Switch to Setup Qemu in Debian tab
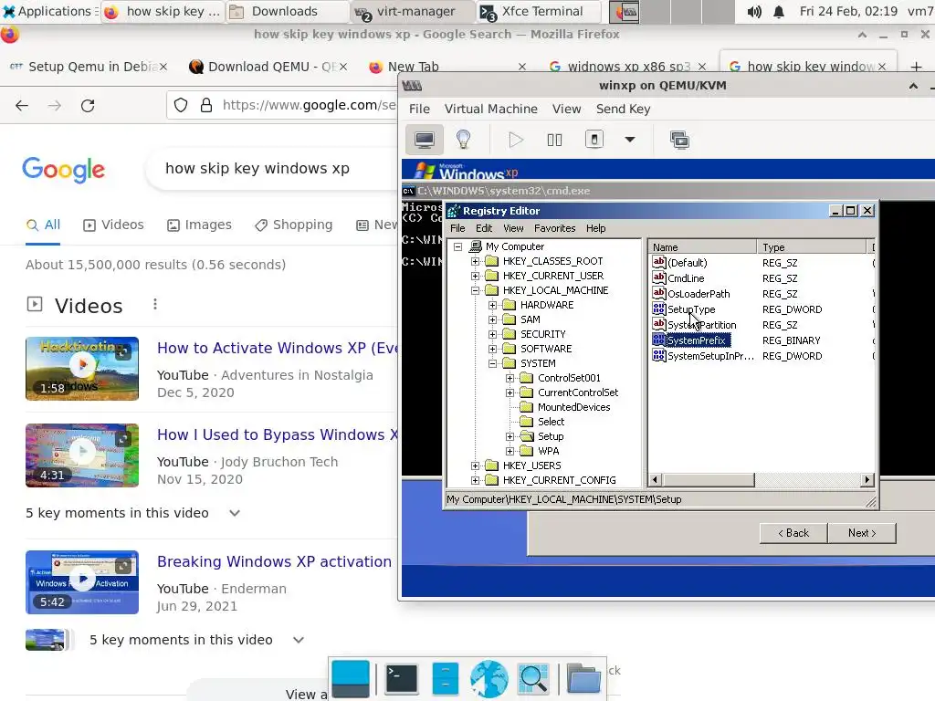This screenshot has width=935, height=701. (88, 67)
